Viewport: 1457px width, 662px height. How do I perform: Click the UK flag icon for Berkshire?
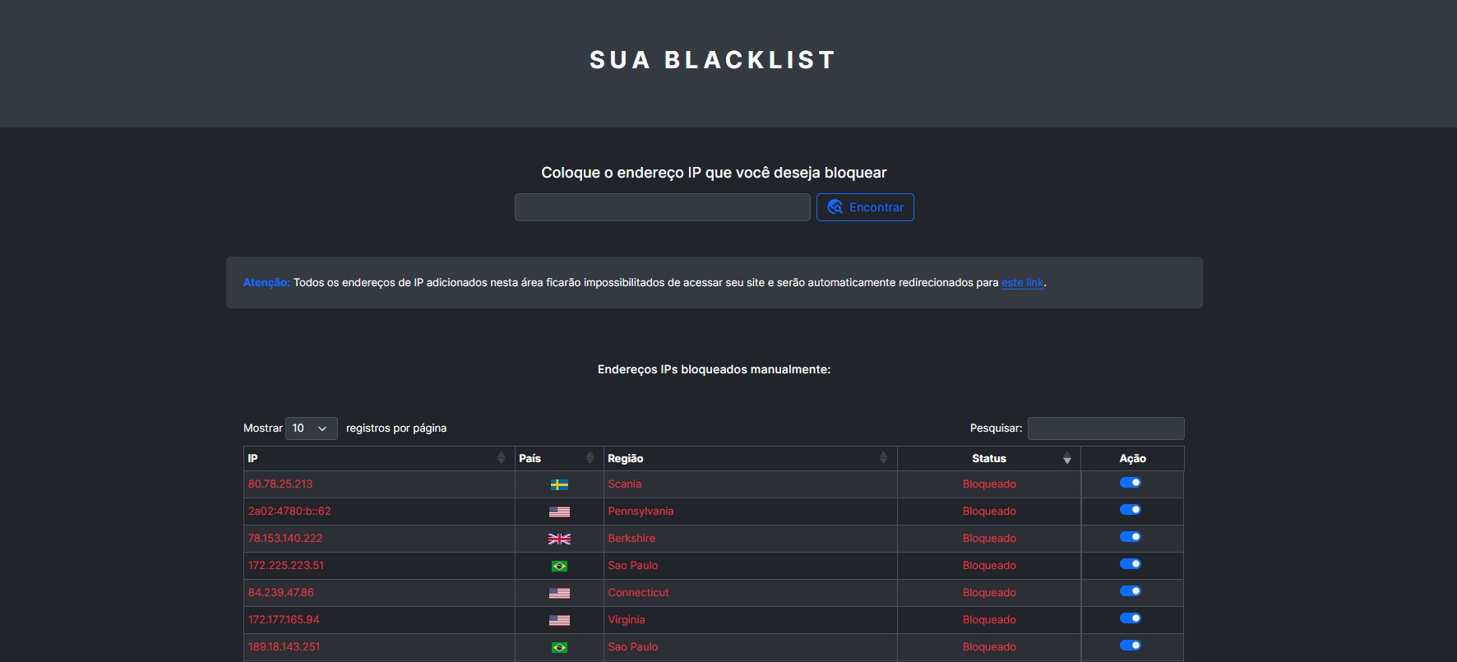[559, 539]
